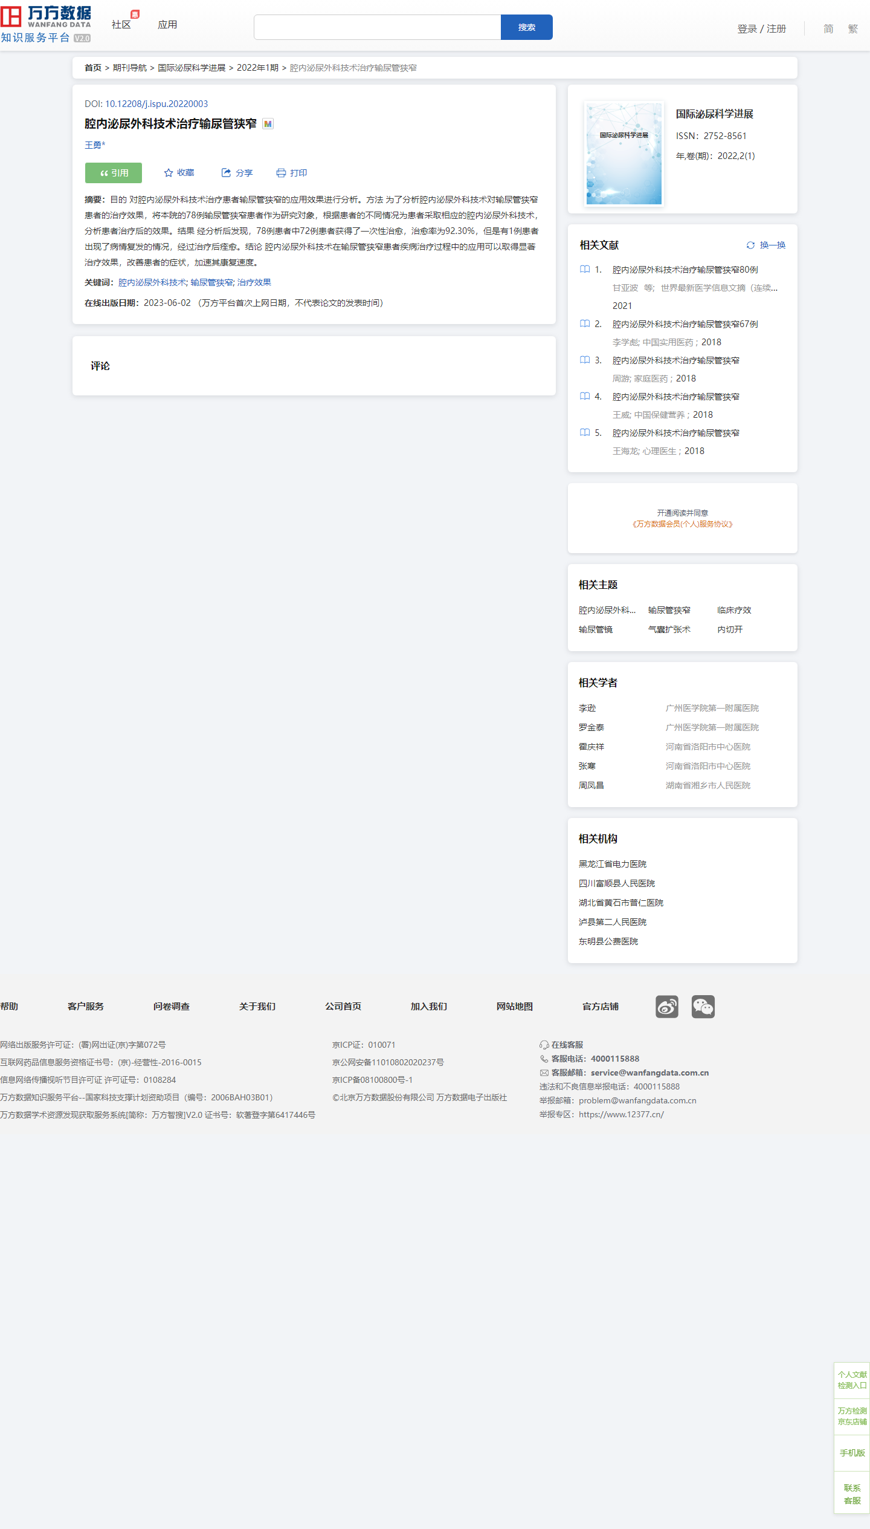Click the search input box
Viewport: 870px width, 1529px height.
pos(377,28)
